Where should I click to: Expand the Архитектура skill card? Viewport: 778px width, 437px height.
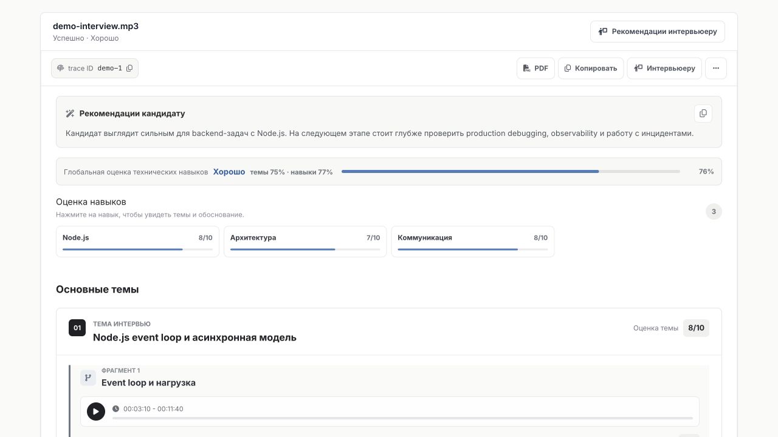[x=305, y=242]
